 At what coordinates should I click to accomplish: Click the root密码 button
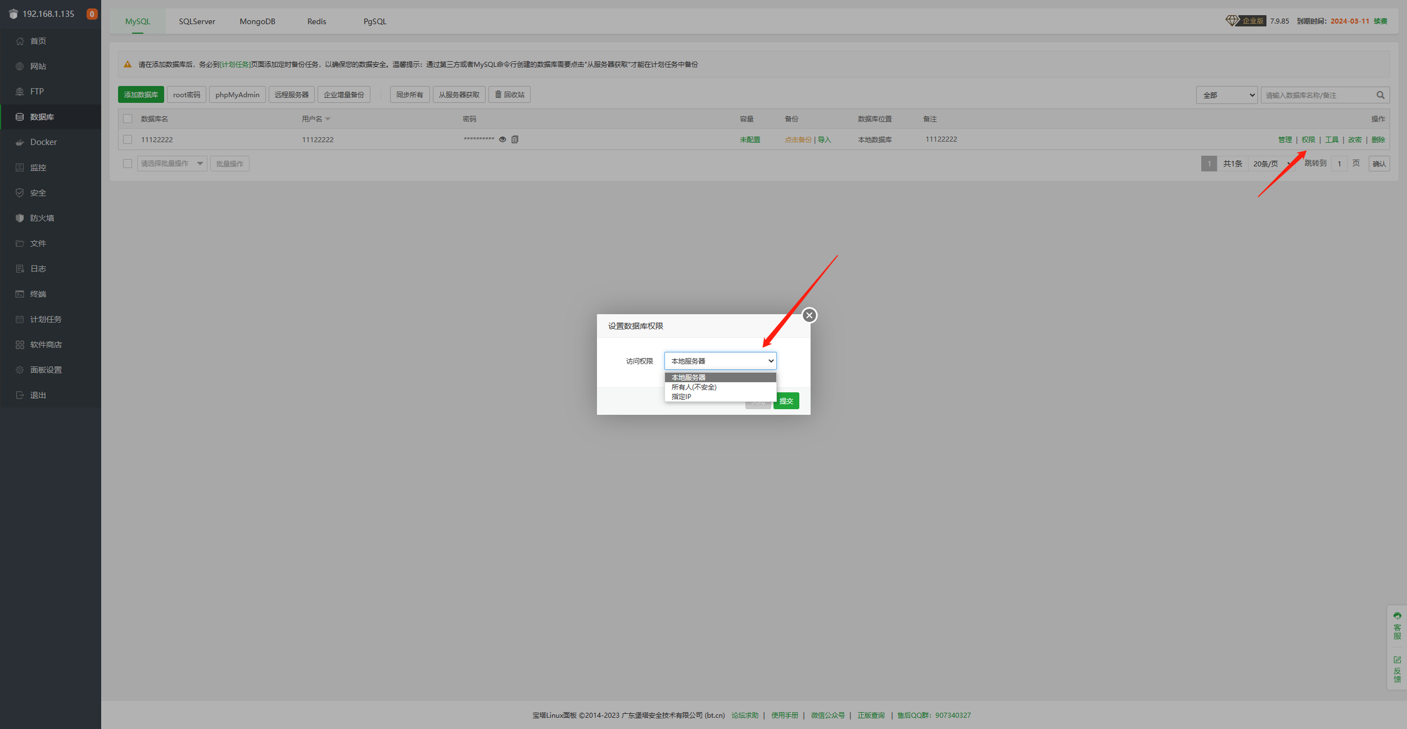[187, 94]
